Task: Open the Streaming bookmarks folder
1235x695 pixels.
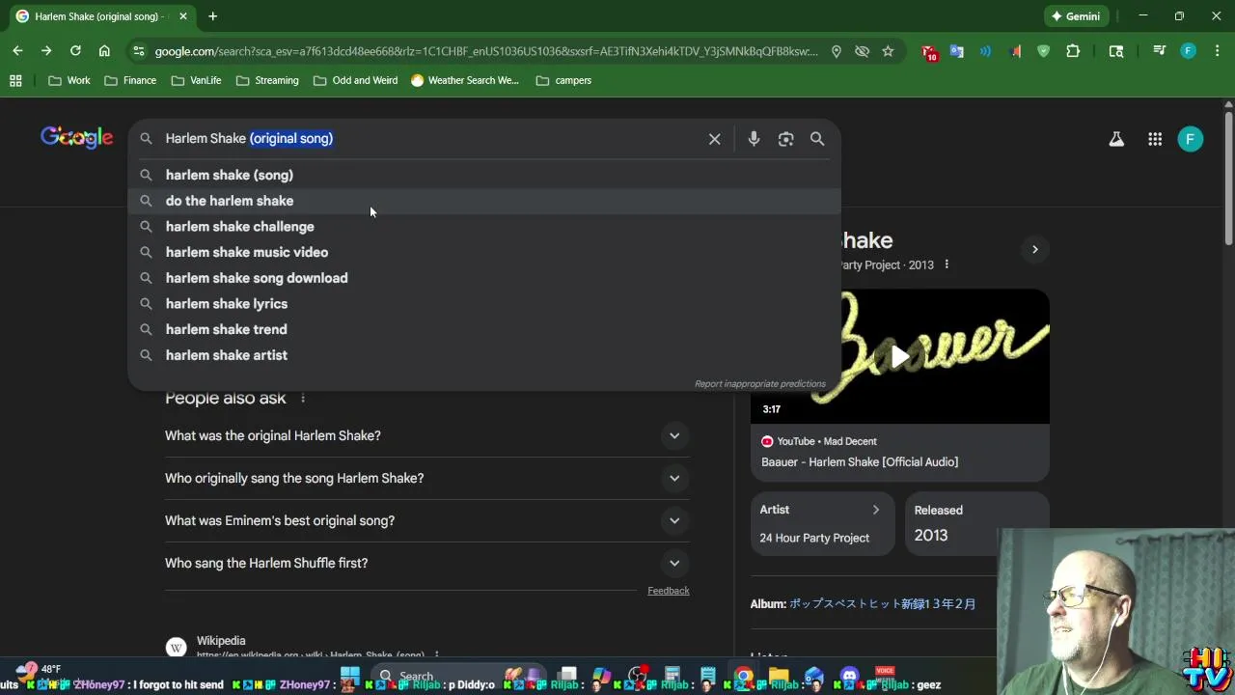Action: (x=267, y=80)
